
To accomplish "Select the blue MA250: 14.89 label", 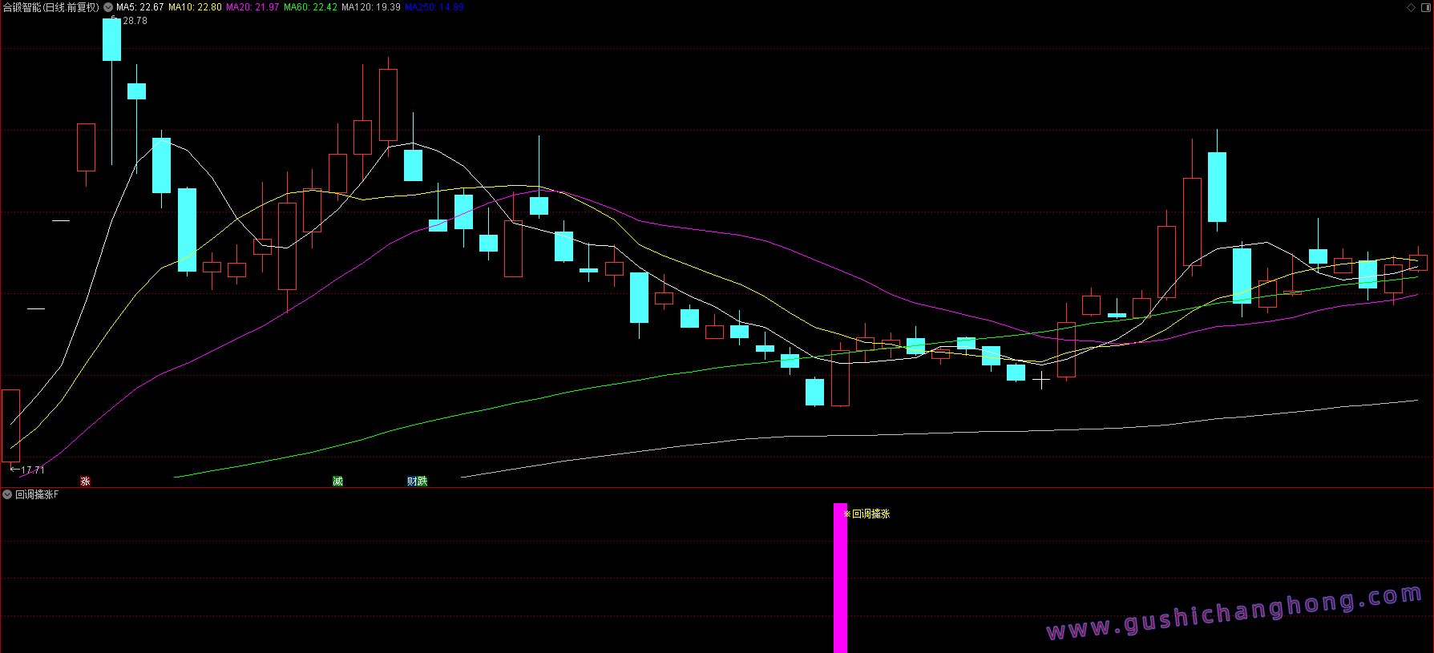I will pyautogui.click(x=434, y=7).
